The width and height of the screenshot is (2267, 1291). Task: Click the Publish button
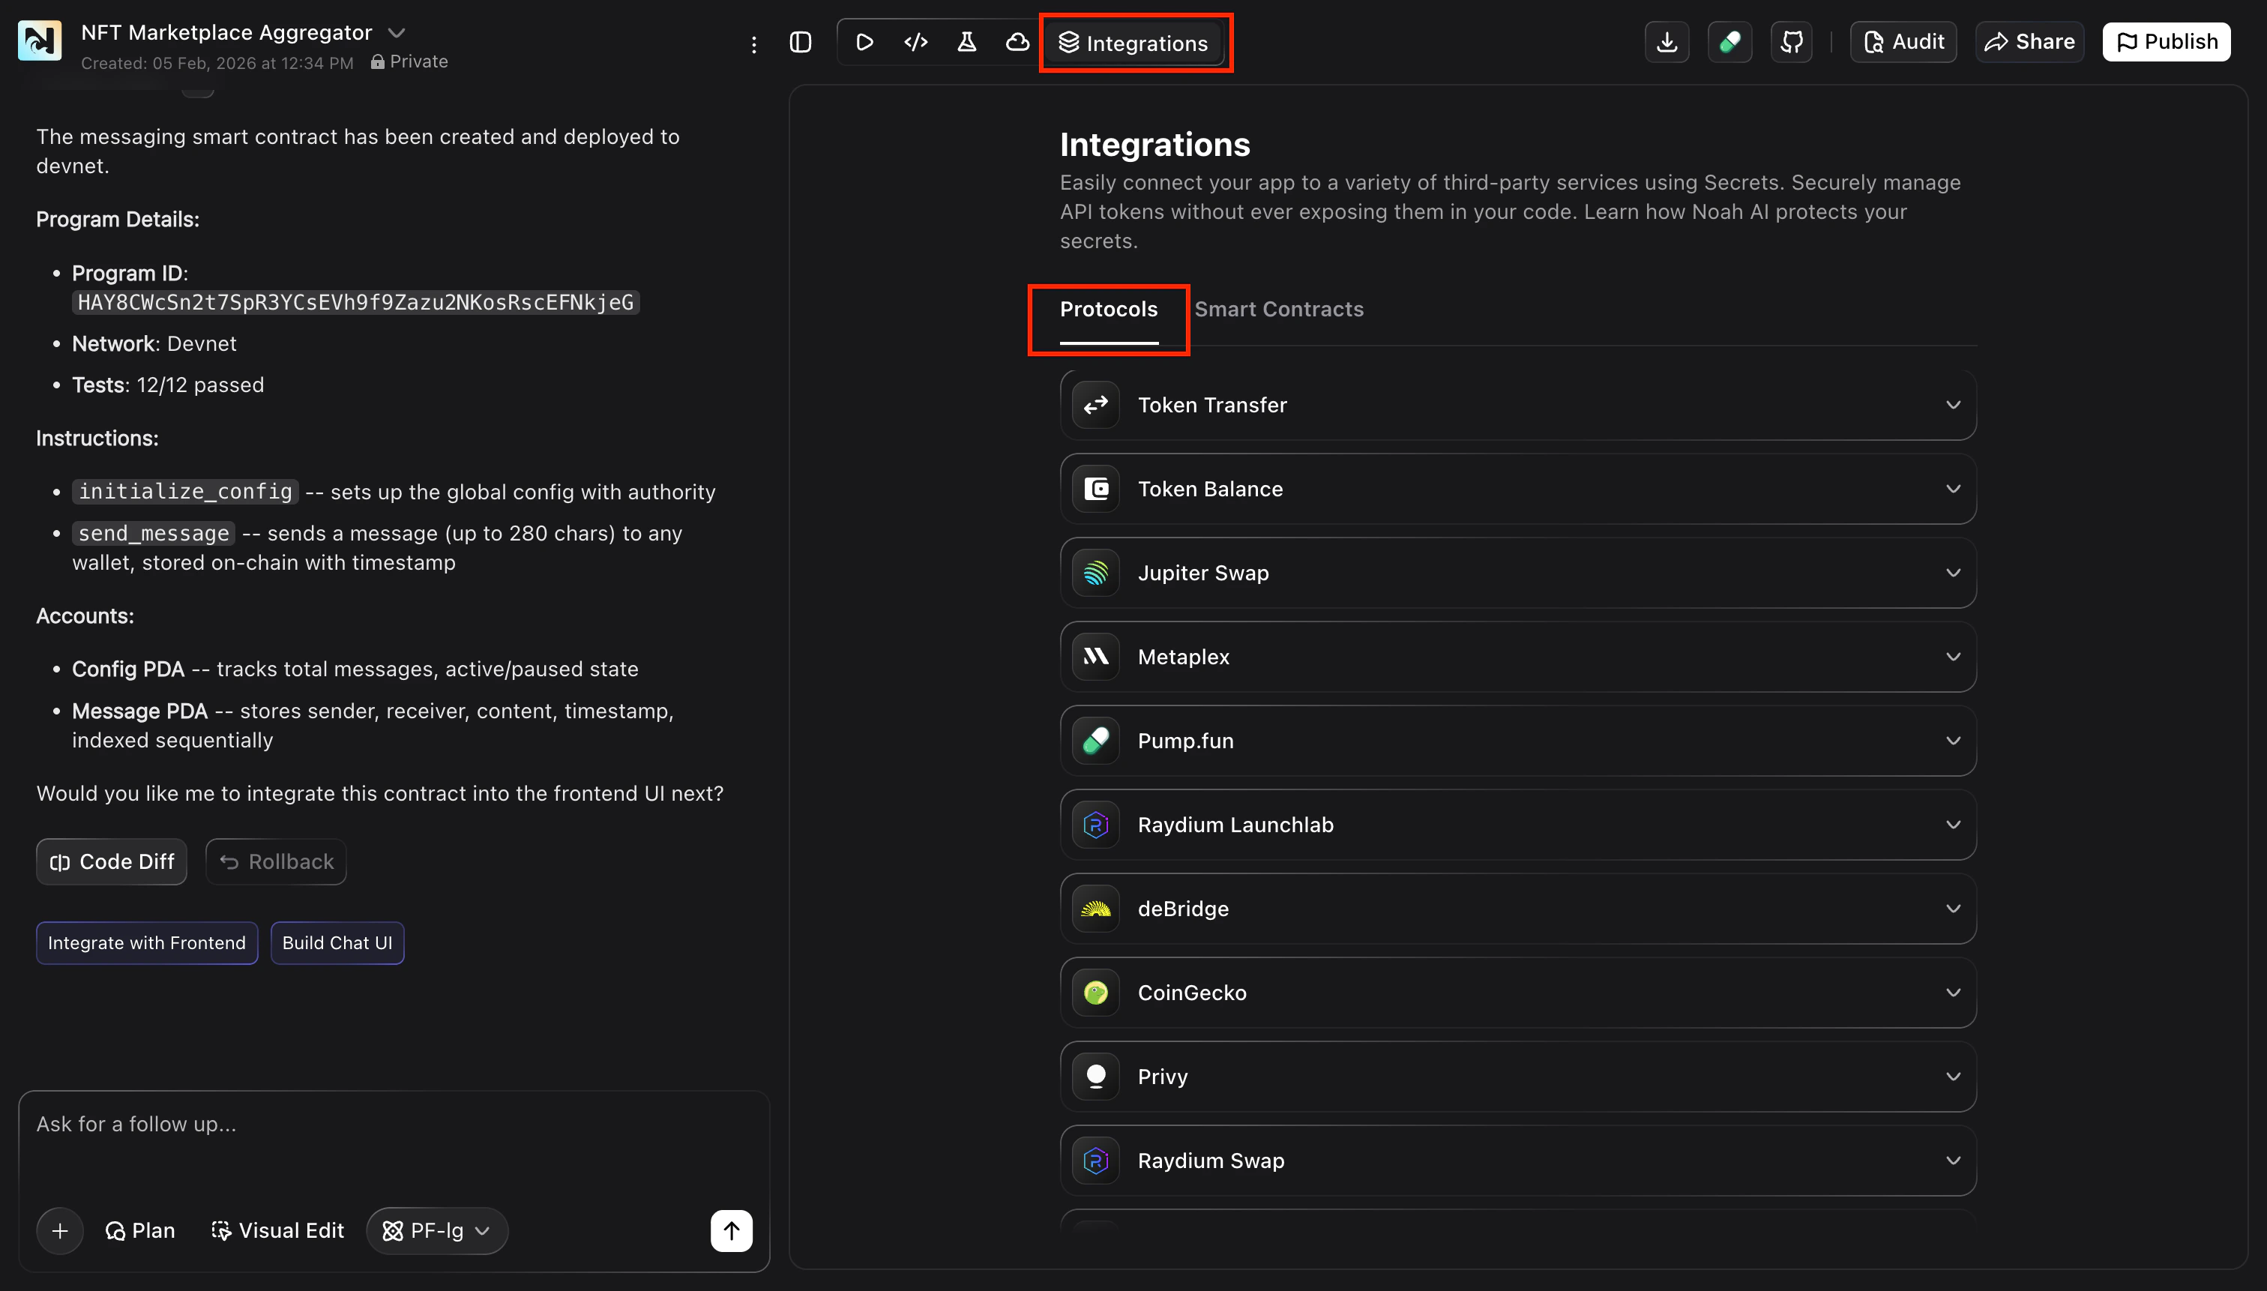click(x=2166, y=40)
